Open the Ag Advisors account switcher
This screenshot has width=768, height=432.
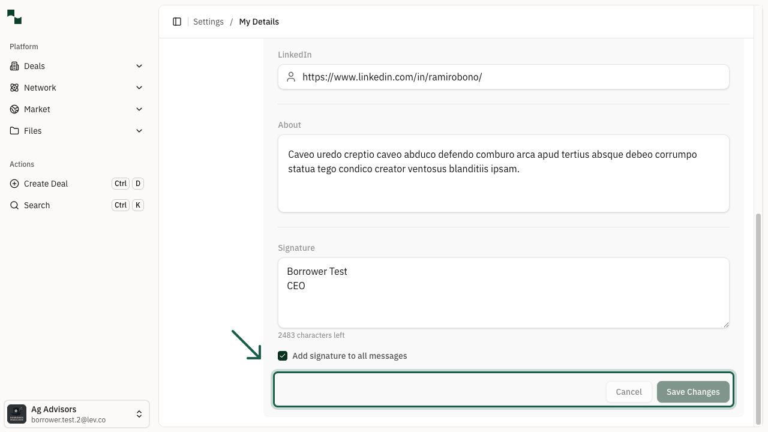click(139, 414)
